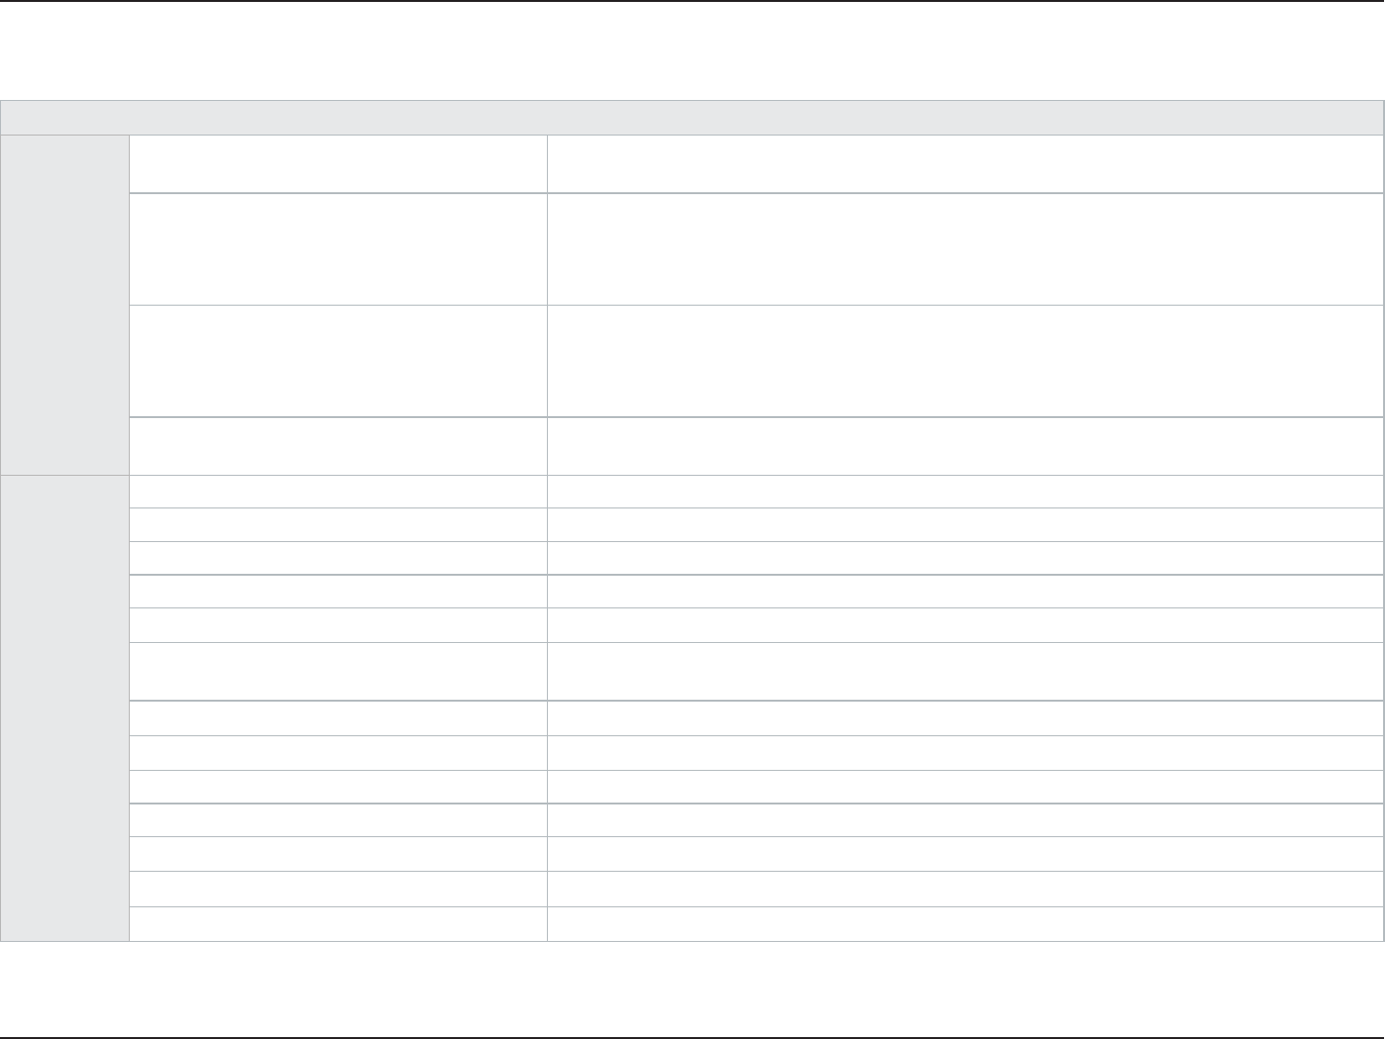Click the last row's middle cell of the table

pyautogui.click(x=337, y=924)
